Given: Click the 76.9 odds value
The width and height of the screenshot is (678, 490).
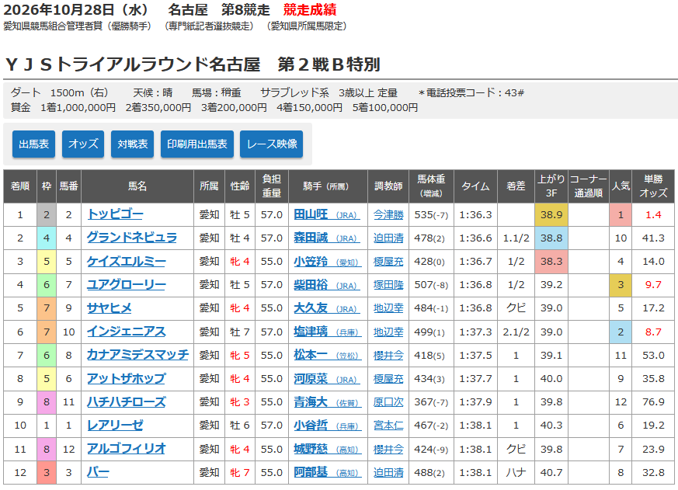Looking at the screenshot, I should (x=653, y=401).
